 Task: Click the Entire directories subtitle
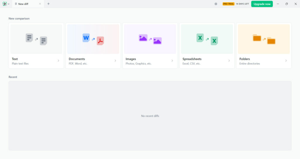[x=250, y=63]
